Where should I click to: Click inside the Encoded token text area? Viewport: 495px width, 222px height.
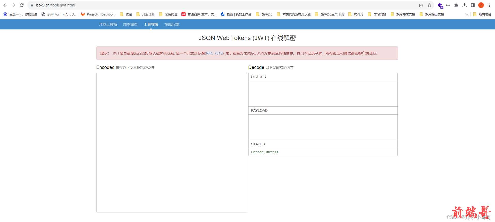coord(172,142)
